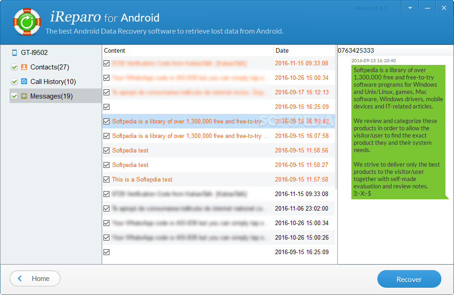Uncheck the message dated 2016-11-06 23:02:00
Screen dimensions: 454x295
[107, 208]
